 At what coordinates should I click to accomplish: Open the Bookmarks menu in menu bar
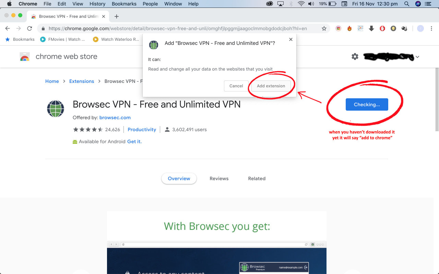(x=124, y=4)
